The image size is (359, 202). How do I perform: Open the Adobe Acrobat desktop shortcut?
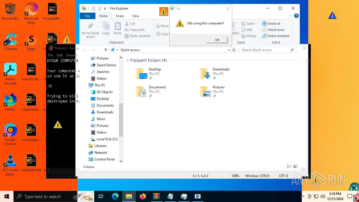10,74
